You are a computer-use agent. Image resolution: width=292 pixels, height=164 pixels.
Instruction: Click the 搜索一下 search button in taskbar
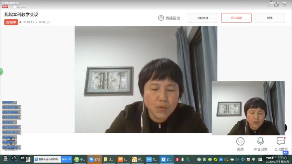click(x=66, y=159)
